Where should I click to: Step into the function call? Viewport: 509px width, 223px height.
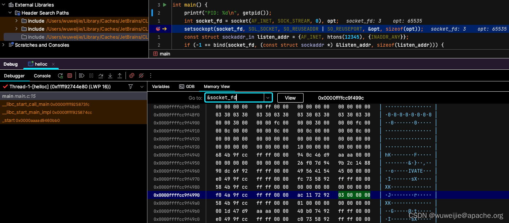tap(110, 76)
